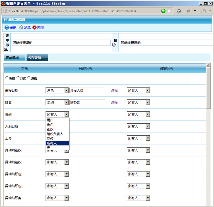Click the vertical scrollbar thumb
The image size is (214, 207).
point(208,88)
